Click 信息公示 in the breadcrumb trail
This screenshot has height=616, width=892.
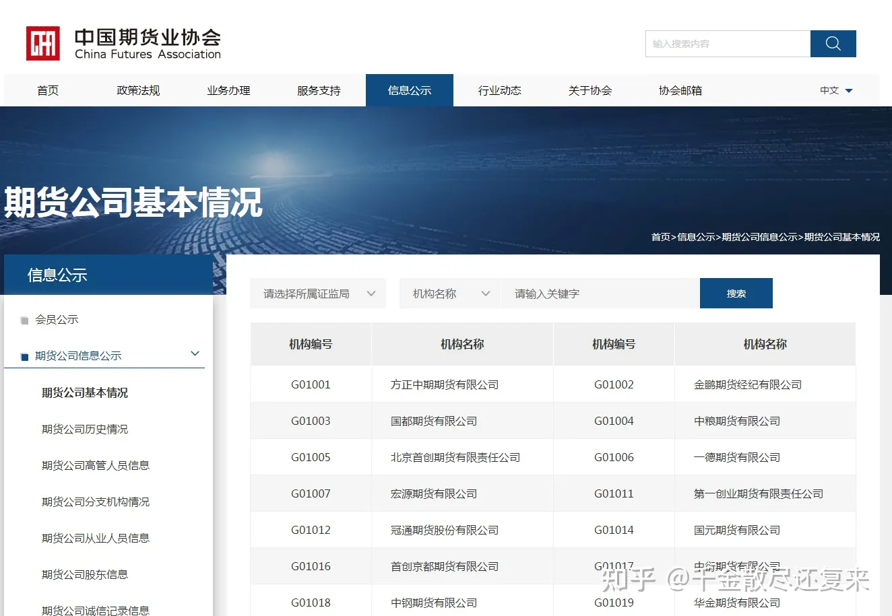[x=696, y=237]
